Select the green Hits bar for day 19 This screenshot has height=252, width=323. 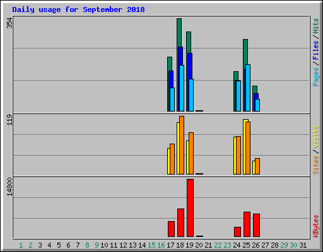[x=189, y=42]
